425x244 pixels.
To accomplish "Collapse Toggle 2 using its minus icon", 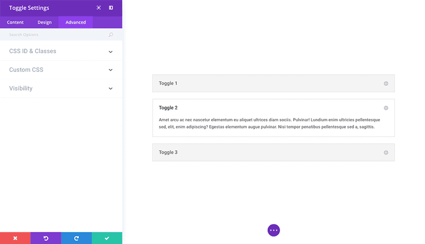I will click(386, 108).
